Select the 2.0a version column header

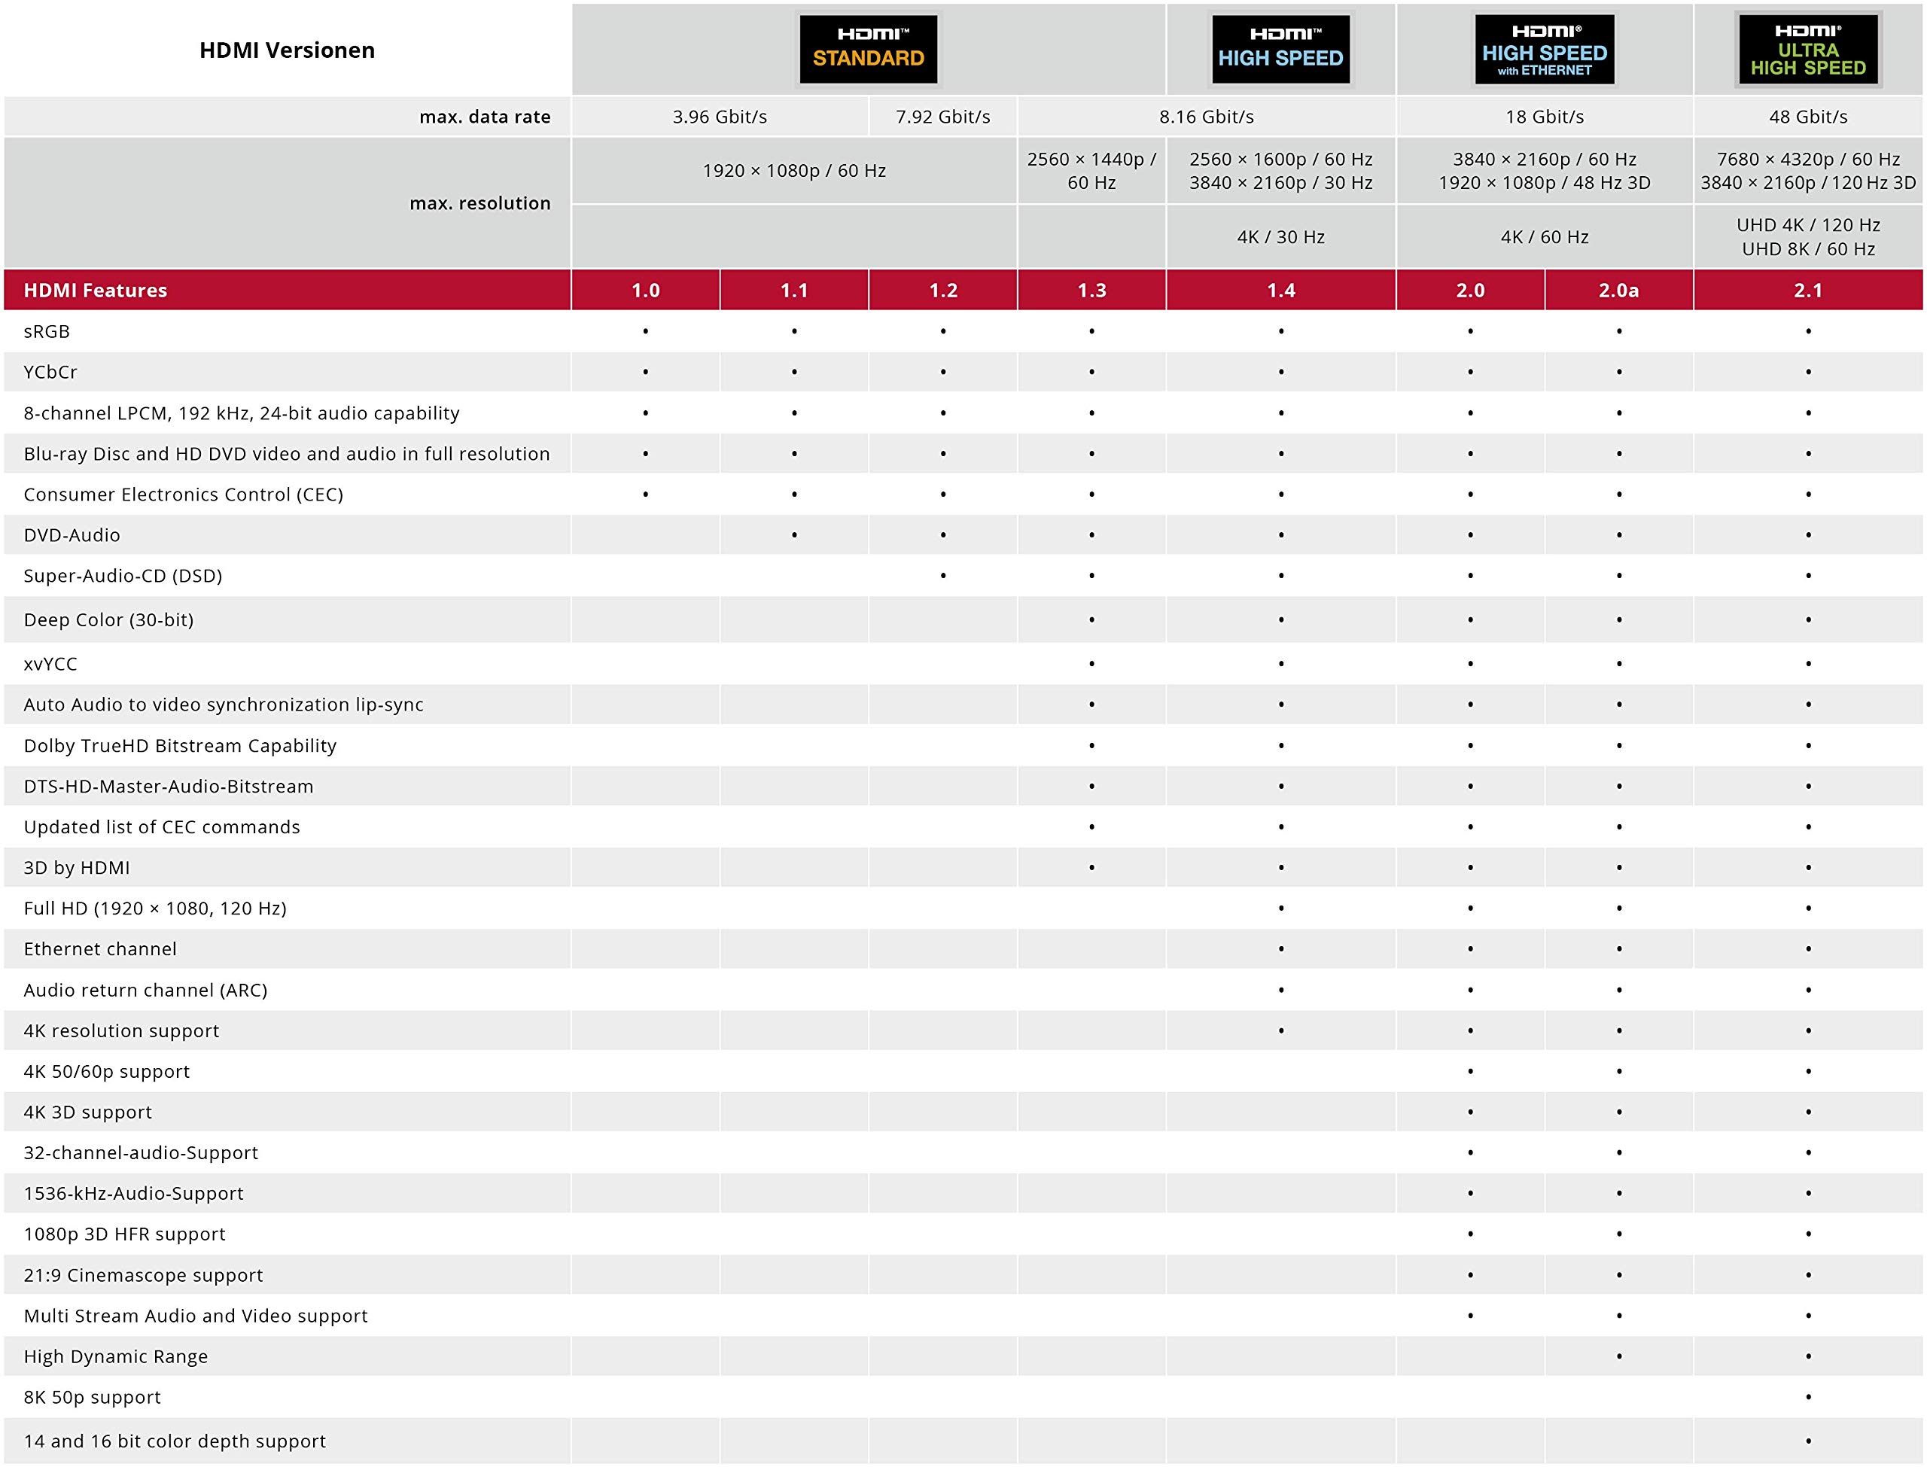point(1618,290)
